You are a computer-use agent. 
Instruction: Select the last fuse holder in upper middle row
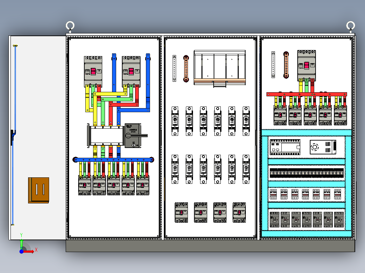246,121
